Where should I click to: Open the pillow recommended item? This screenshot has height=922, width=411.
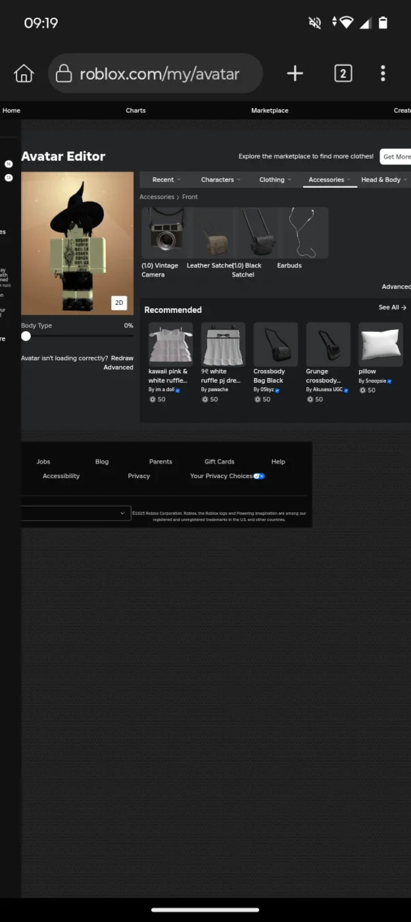381,344
